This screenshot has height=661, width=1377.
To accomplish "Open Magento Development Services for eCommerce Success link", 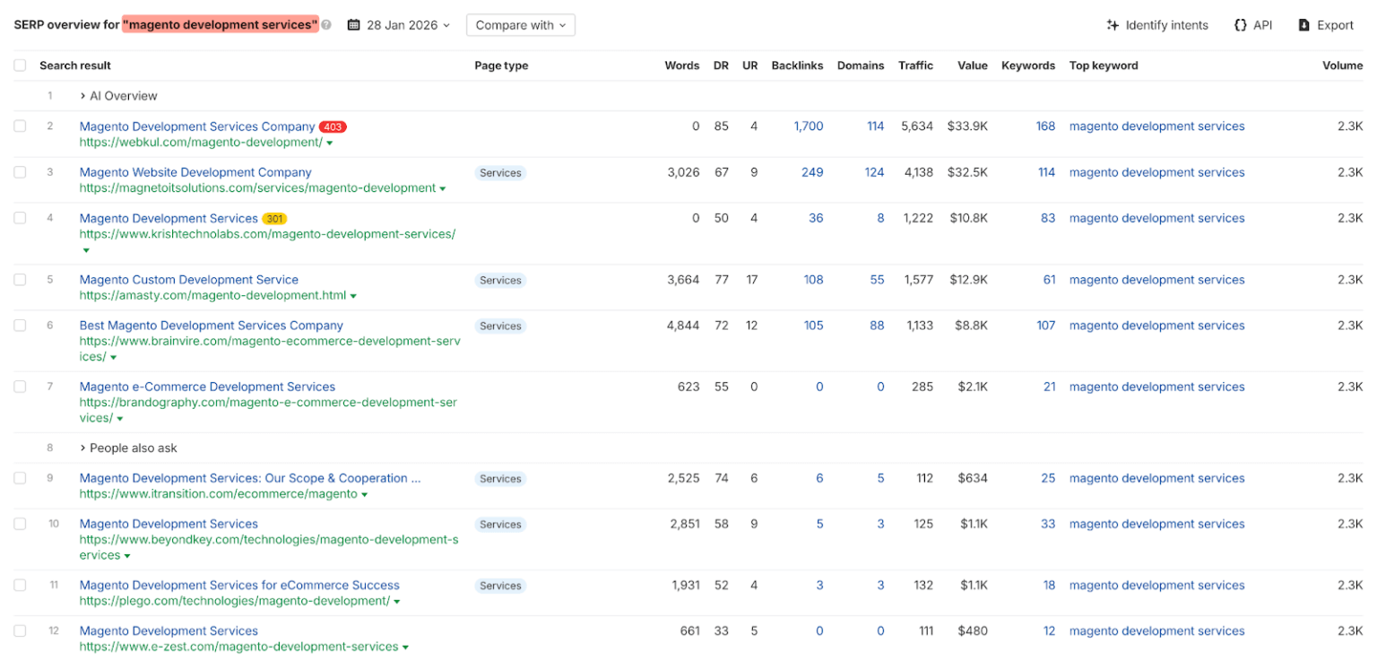I will point(239,585).
